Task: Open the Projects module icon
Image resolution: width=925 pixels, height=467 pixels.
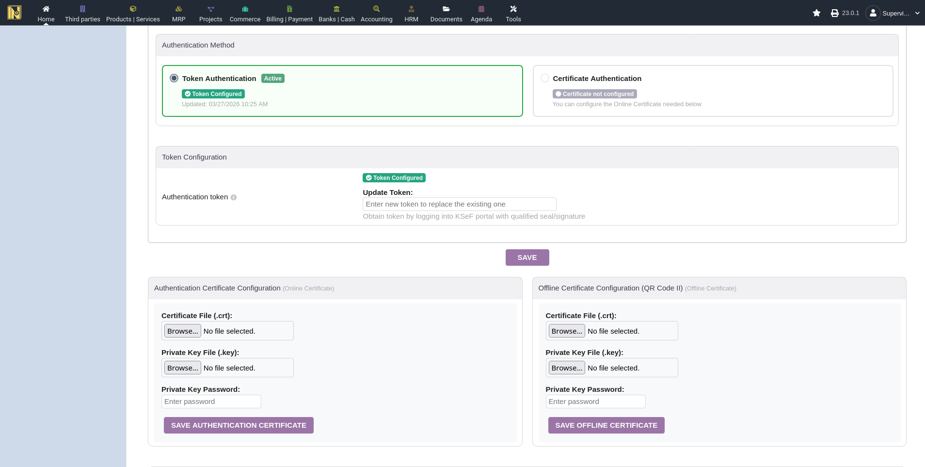Action: (x=210, y=9)
